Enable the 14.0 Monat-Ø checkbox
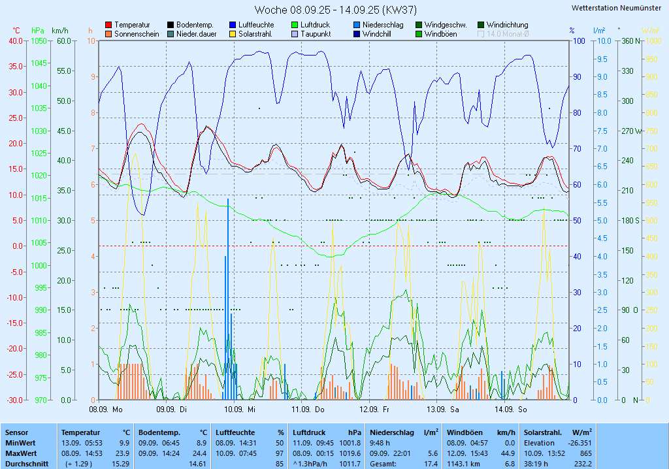This screenshot has width=669, height=469. [x=481, y=34]
